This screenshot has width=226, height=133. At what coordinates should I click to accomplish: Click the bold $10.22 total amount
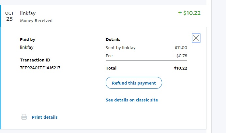click(180, 68)
